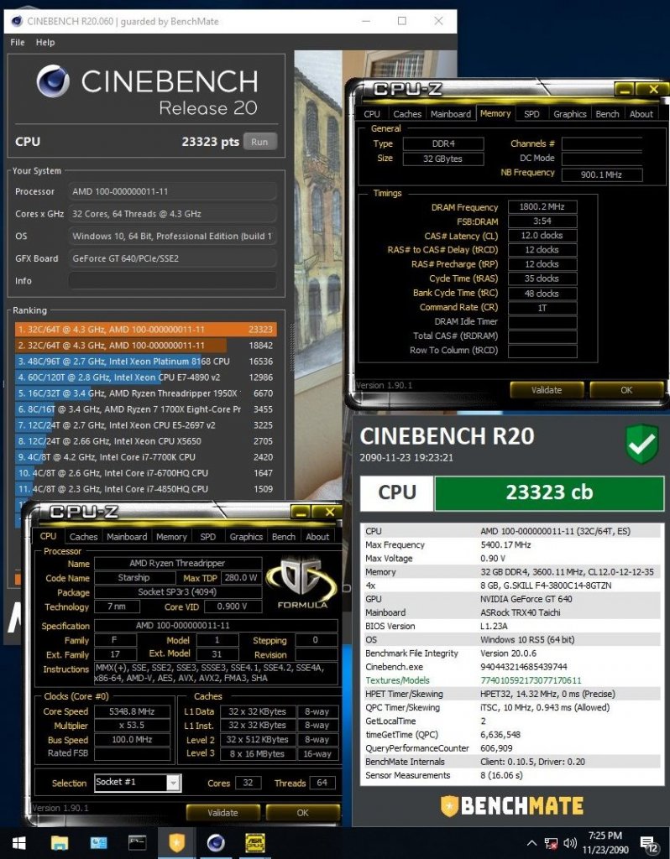This screenshot has width=670, height=859.
Task: Select the Core i7-7700K ranking row
Action: (146, 456)
